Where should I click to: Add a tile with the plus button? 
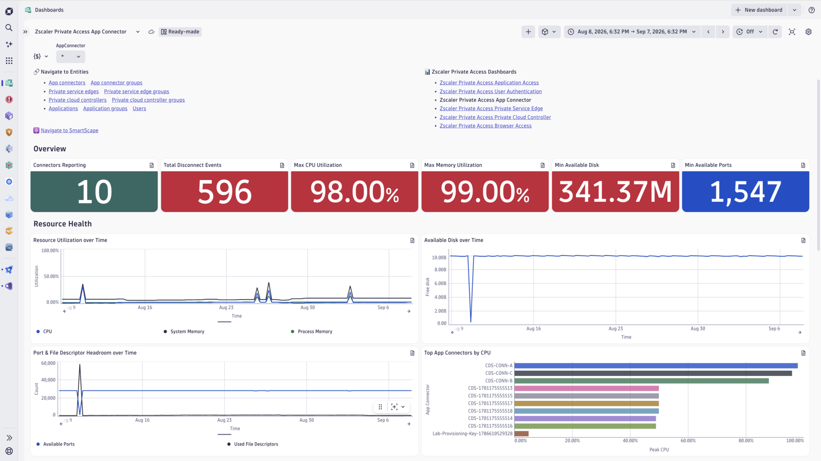(x=528, y=32)
